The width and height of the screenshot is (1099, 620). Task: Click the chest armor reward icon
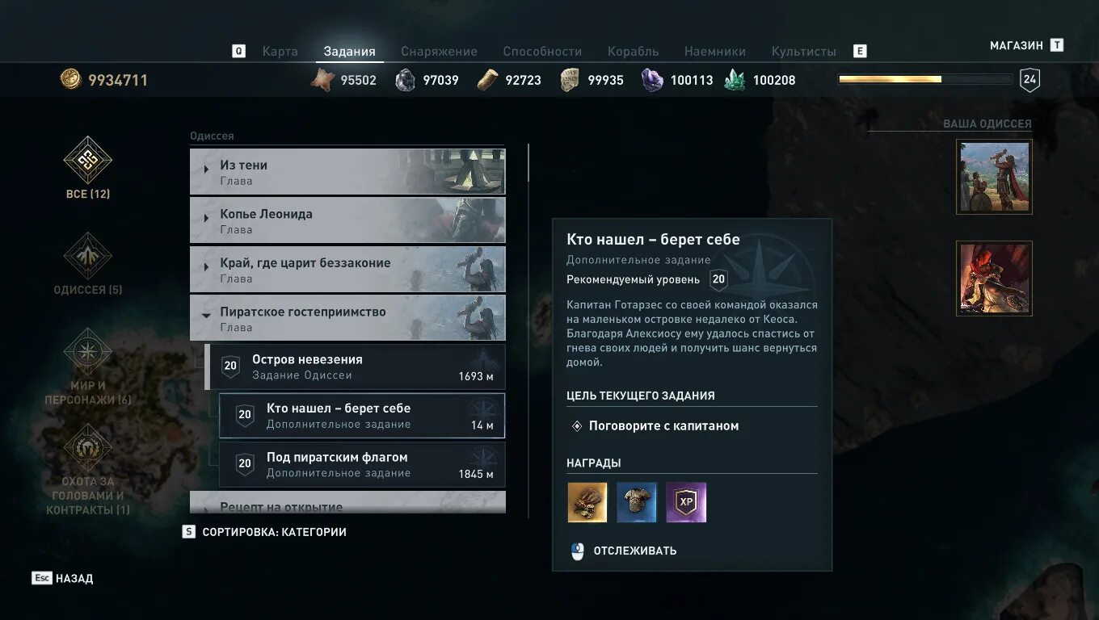pos(637,502)
